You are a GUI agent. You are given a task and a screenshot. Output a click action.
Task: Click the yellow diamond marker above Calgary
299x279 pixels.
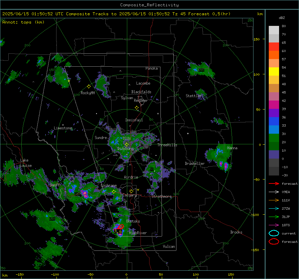coord(131,191)
